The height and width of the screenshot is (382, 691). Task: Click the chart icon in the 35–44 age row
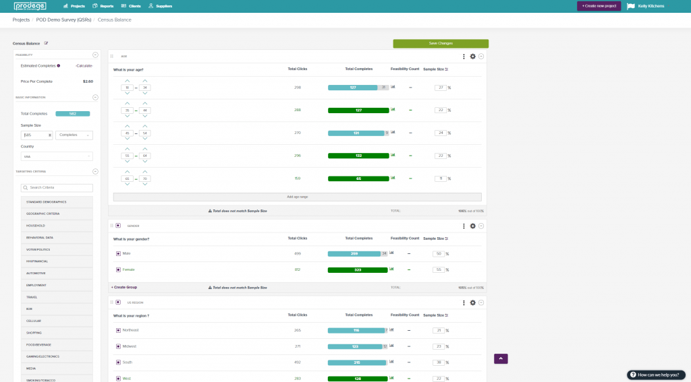(393, 109)
